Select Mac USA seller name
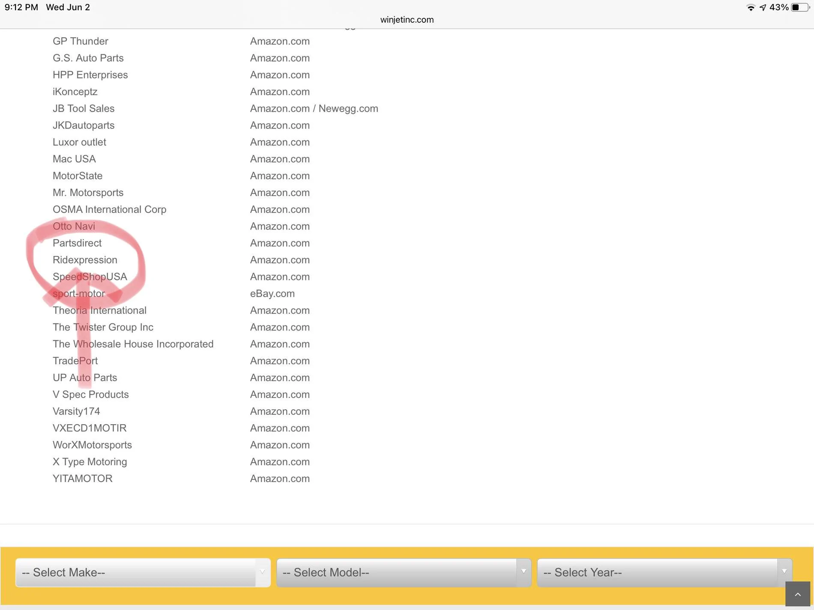This screenshot has width=814, height=610. point(74,159)
